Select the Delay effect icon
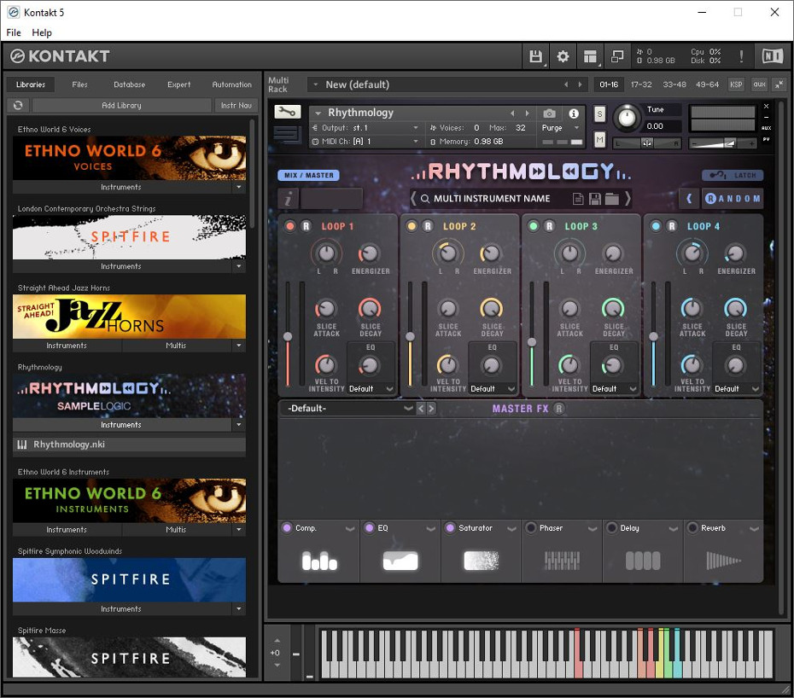The height and width of the screenshot is (698, 794). tap(643, 561)
